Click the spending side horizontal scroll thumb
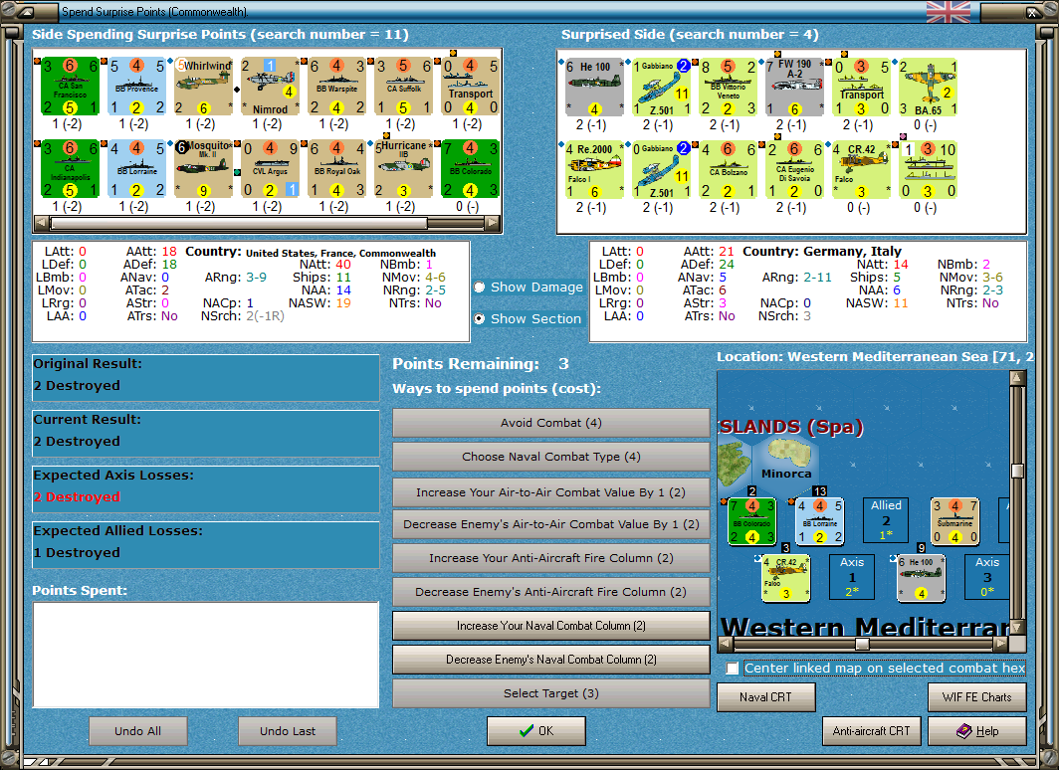Viewport: 1059px width, 770px height. tap(239, 223)
